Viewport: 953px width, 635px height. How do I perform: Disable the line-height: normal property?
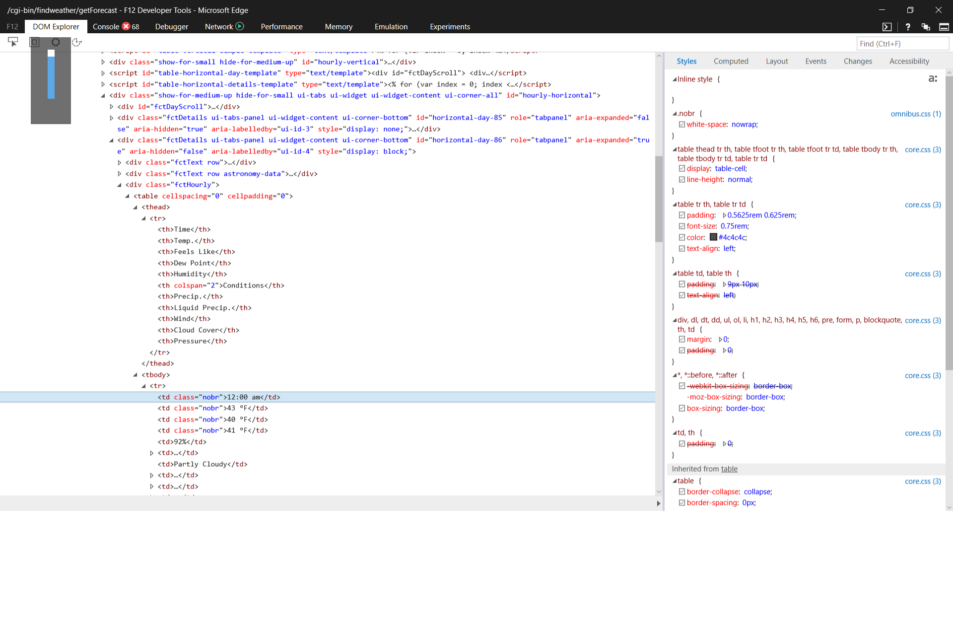coord(682,180)
